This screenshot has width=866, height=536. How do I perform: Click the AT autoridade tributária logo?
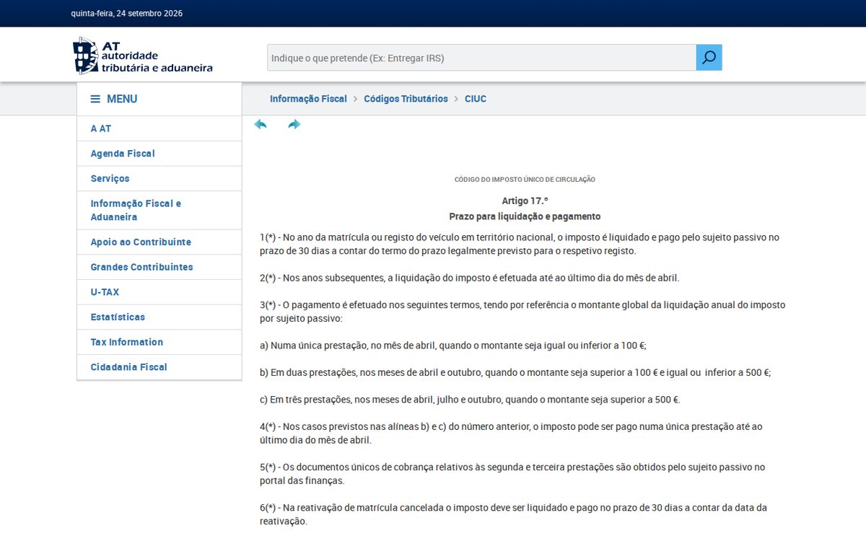point(143,56)
